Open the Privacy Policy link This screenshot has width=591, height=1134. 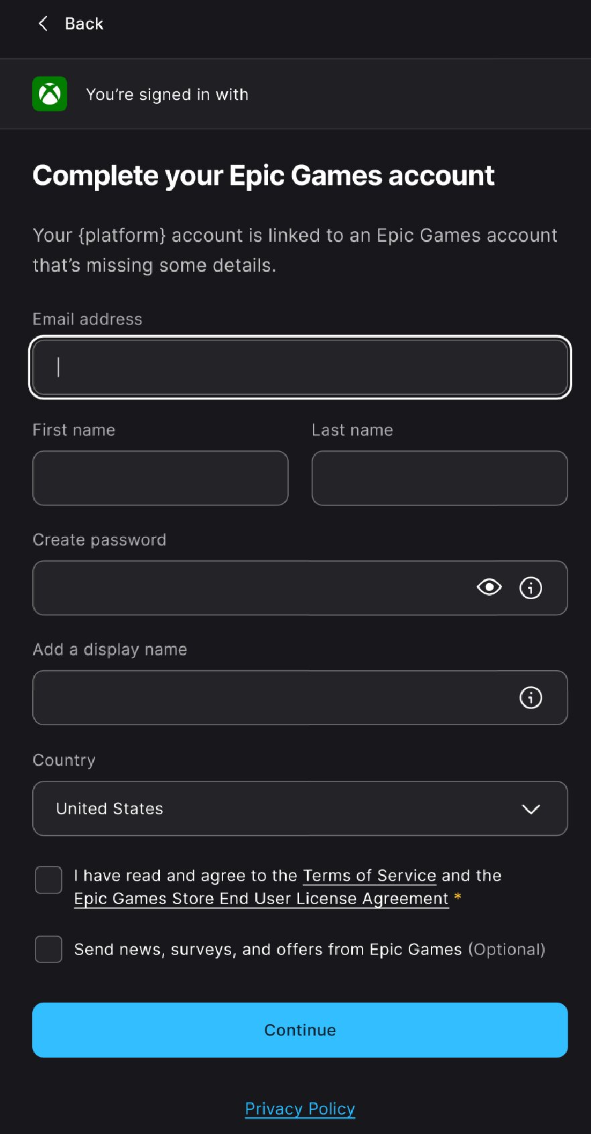pyautogui.click(x=300, y=1109)
